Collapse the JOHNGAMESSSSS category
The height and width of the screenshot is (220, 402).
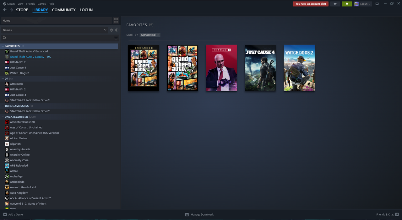pos(3,106)
